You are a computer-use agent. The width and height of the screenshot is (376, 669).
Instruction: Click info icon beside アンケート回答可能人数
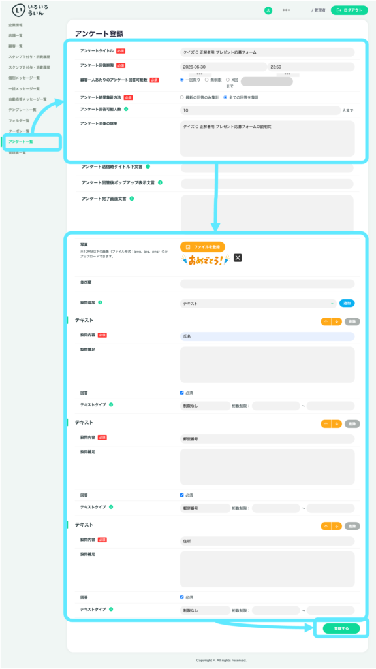(x=126, y=109)
